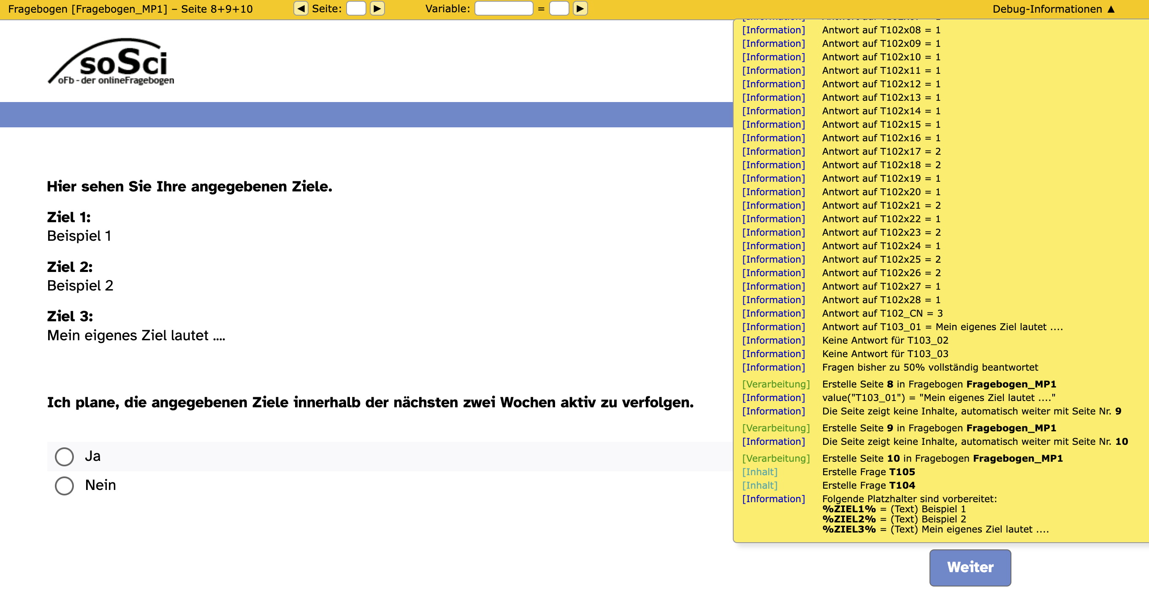The width and height of the screenshot is (1149, 608).
Task: Apply variable value with right arrow button
Action: pos(580,8)
